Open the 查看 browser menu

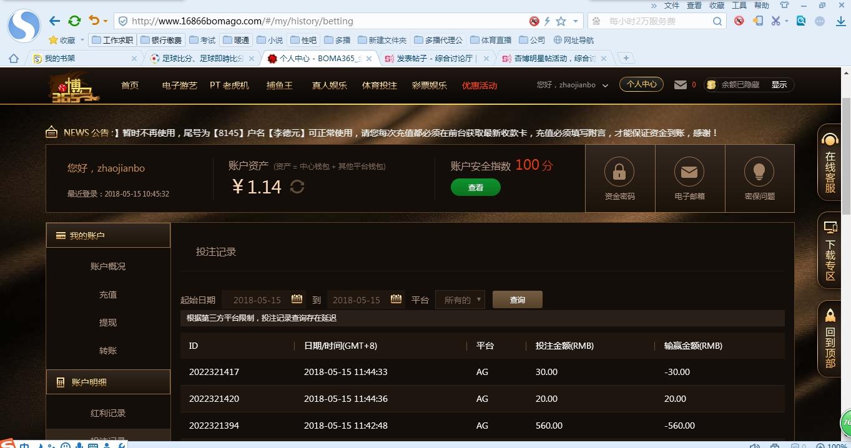(694, 5)
